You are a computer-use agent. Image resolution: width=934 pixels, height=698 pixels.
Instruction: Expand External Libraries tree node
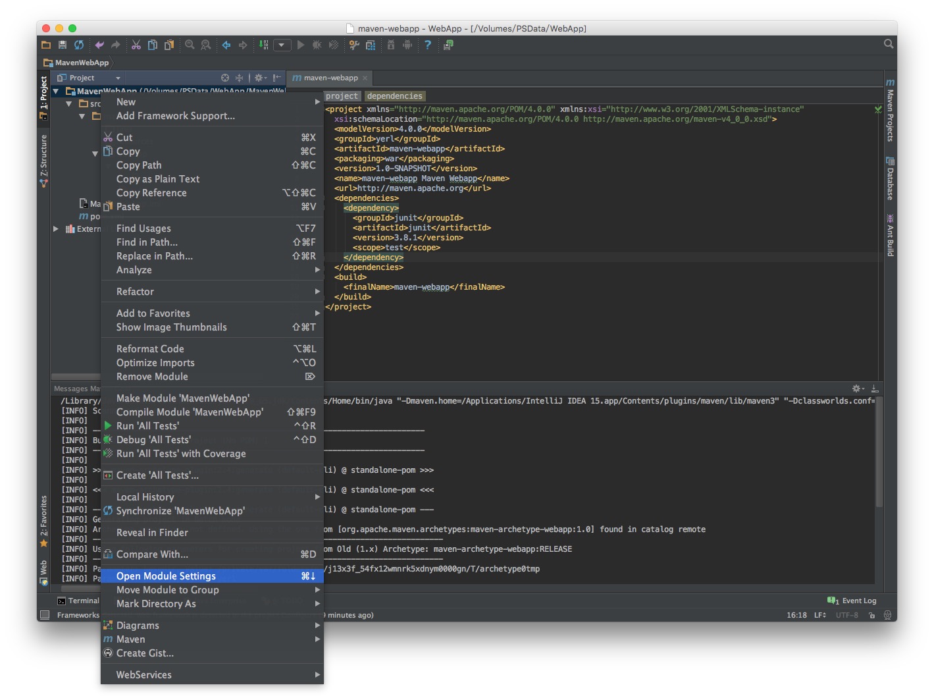pos(56,229)
